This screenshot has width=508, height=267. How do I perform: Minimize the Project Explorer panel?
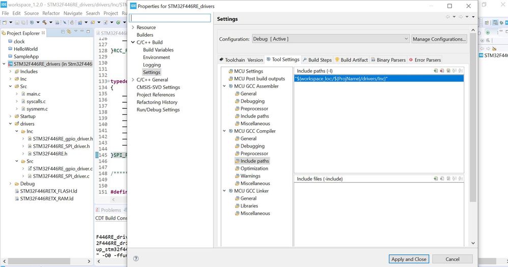coord(82,32)
